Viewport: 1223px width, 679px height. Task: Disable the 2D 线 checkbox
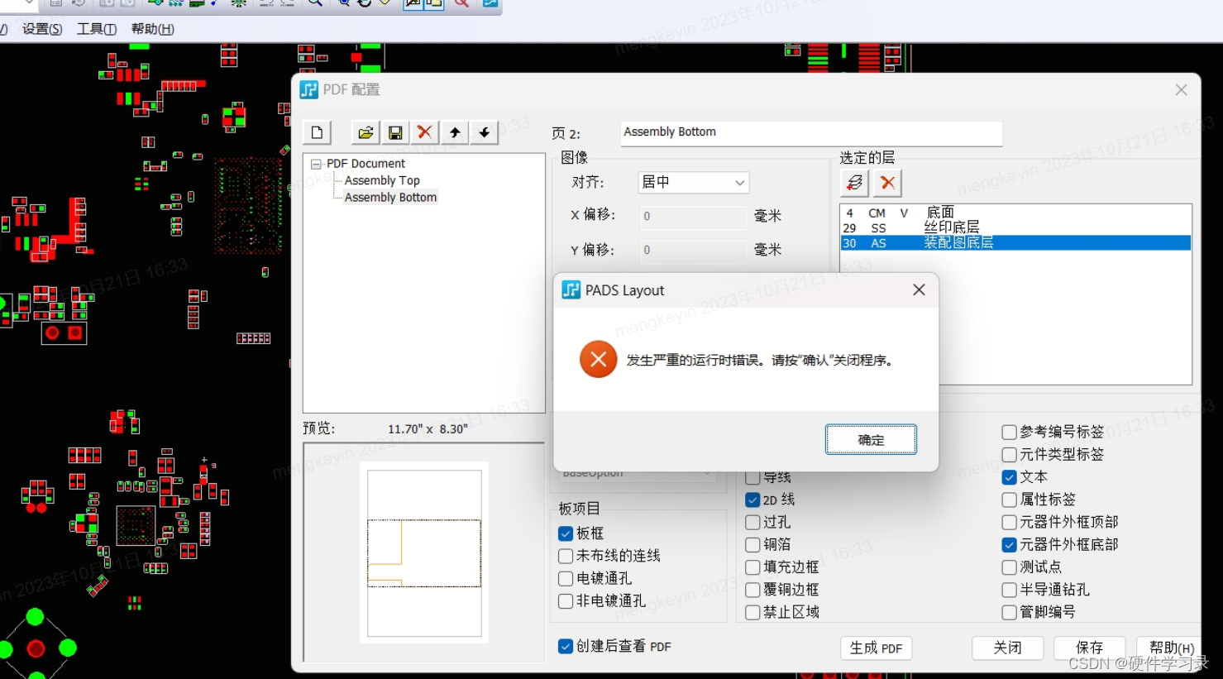point(752,499)
